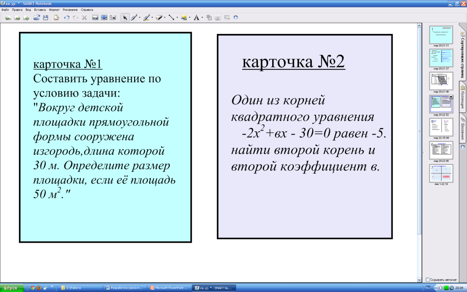
Task: Delete selected object X icon
Action: (85, 18)
